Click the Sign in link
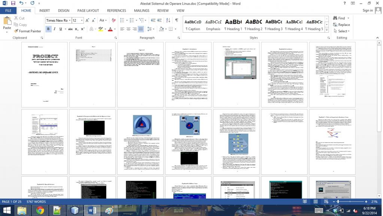This screenshot has height=216, width=383. 367,10
